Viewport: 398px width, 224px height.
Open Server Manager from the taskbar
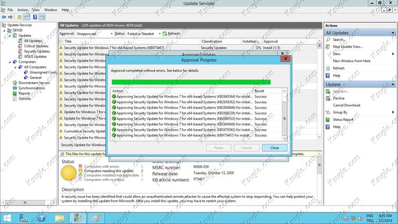click(x=24, y=218)
